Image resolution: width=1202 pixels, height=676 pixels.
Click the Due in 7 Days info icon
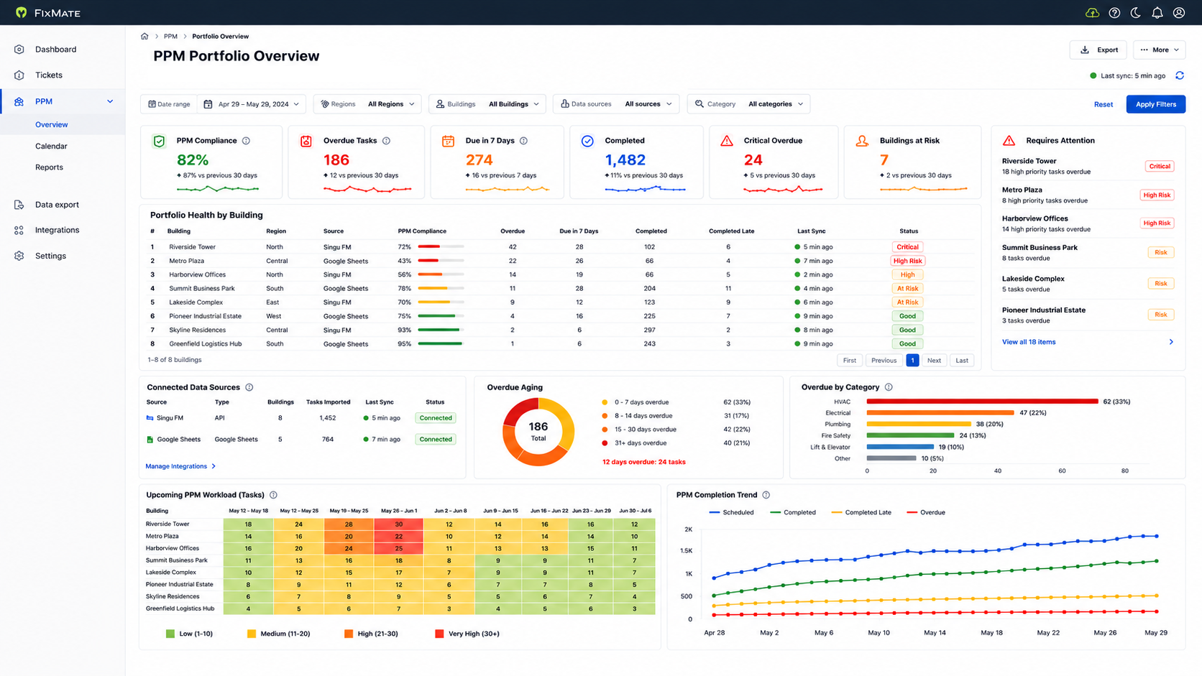click(x=523, y=141)
